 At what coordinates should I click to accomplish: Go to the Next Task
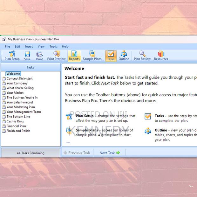pos(110,153)
